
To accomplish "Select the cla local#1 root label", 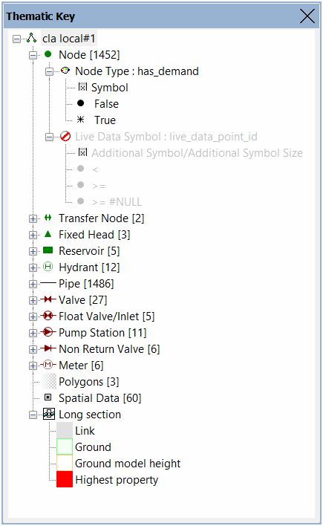I will pos(69,38).
